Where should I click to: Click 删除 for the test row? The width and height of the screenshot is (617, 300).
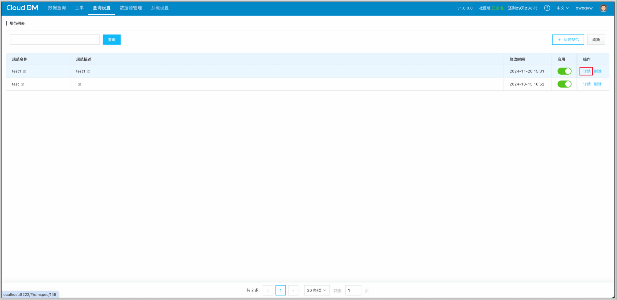[x=598, y=84]
